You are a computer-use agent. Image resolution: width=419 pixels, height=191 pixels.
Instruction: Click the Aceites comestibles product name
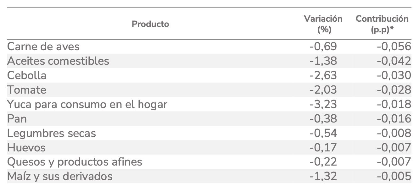58,61
